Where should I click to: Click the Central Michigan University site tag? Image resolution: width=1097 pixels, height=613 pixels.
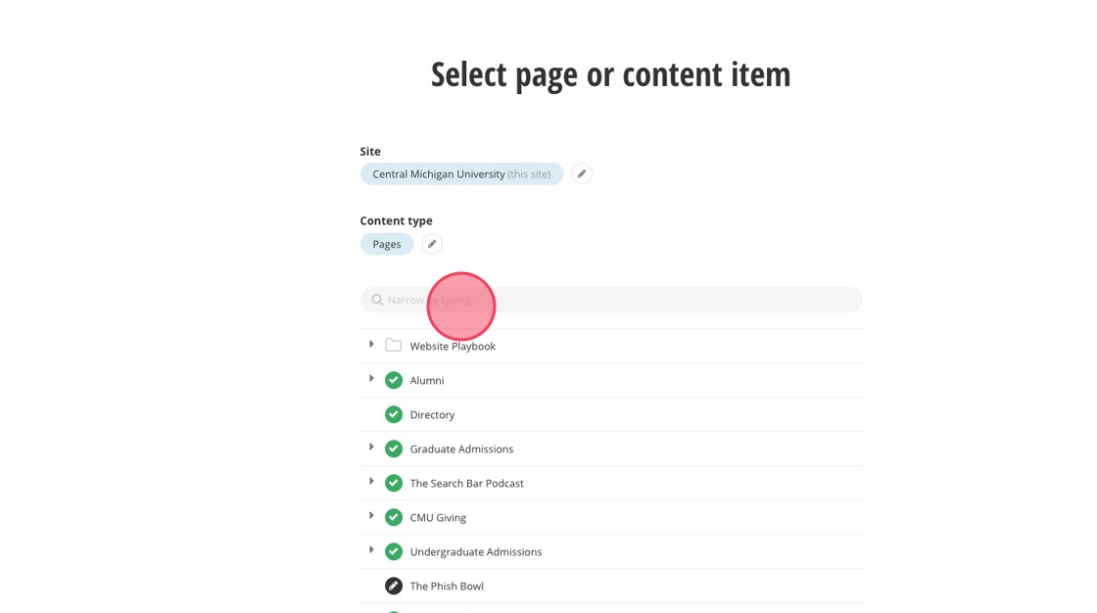click(460, 174)
